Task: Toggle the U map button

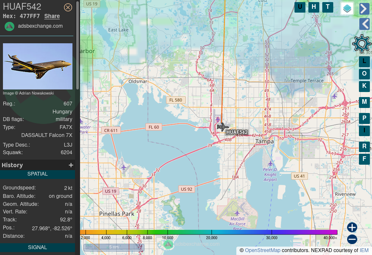Action: coord(300,7)
